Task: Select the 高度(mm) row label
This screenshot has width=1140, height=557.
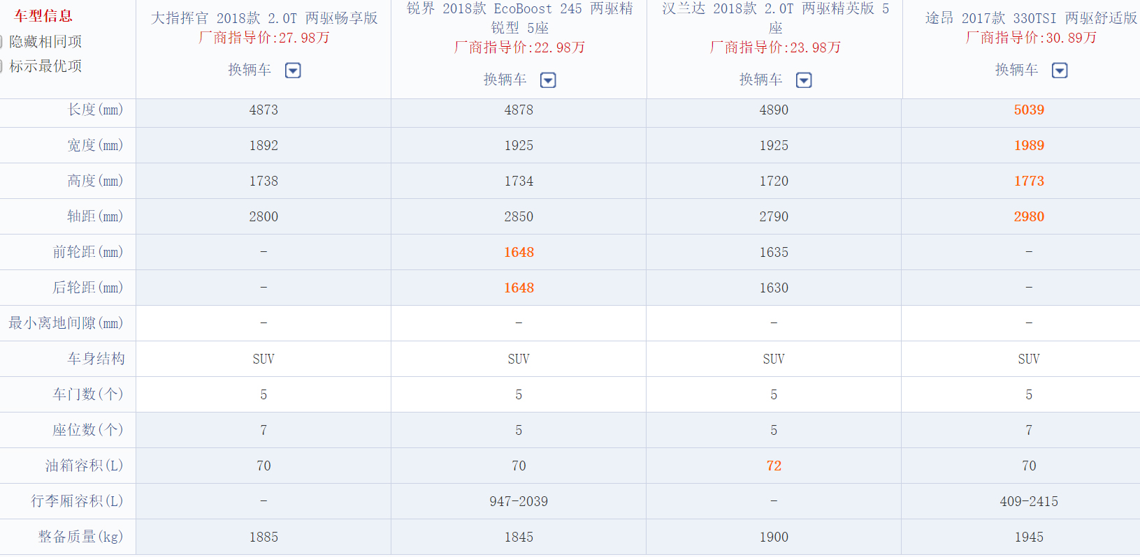Action: (95, 181)
